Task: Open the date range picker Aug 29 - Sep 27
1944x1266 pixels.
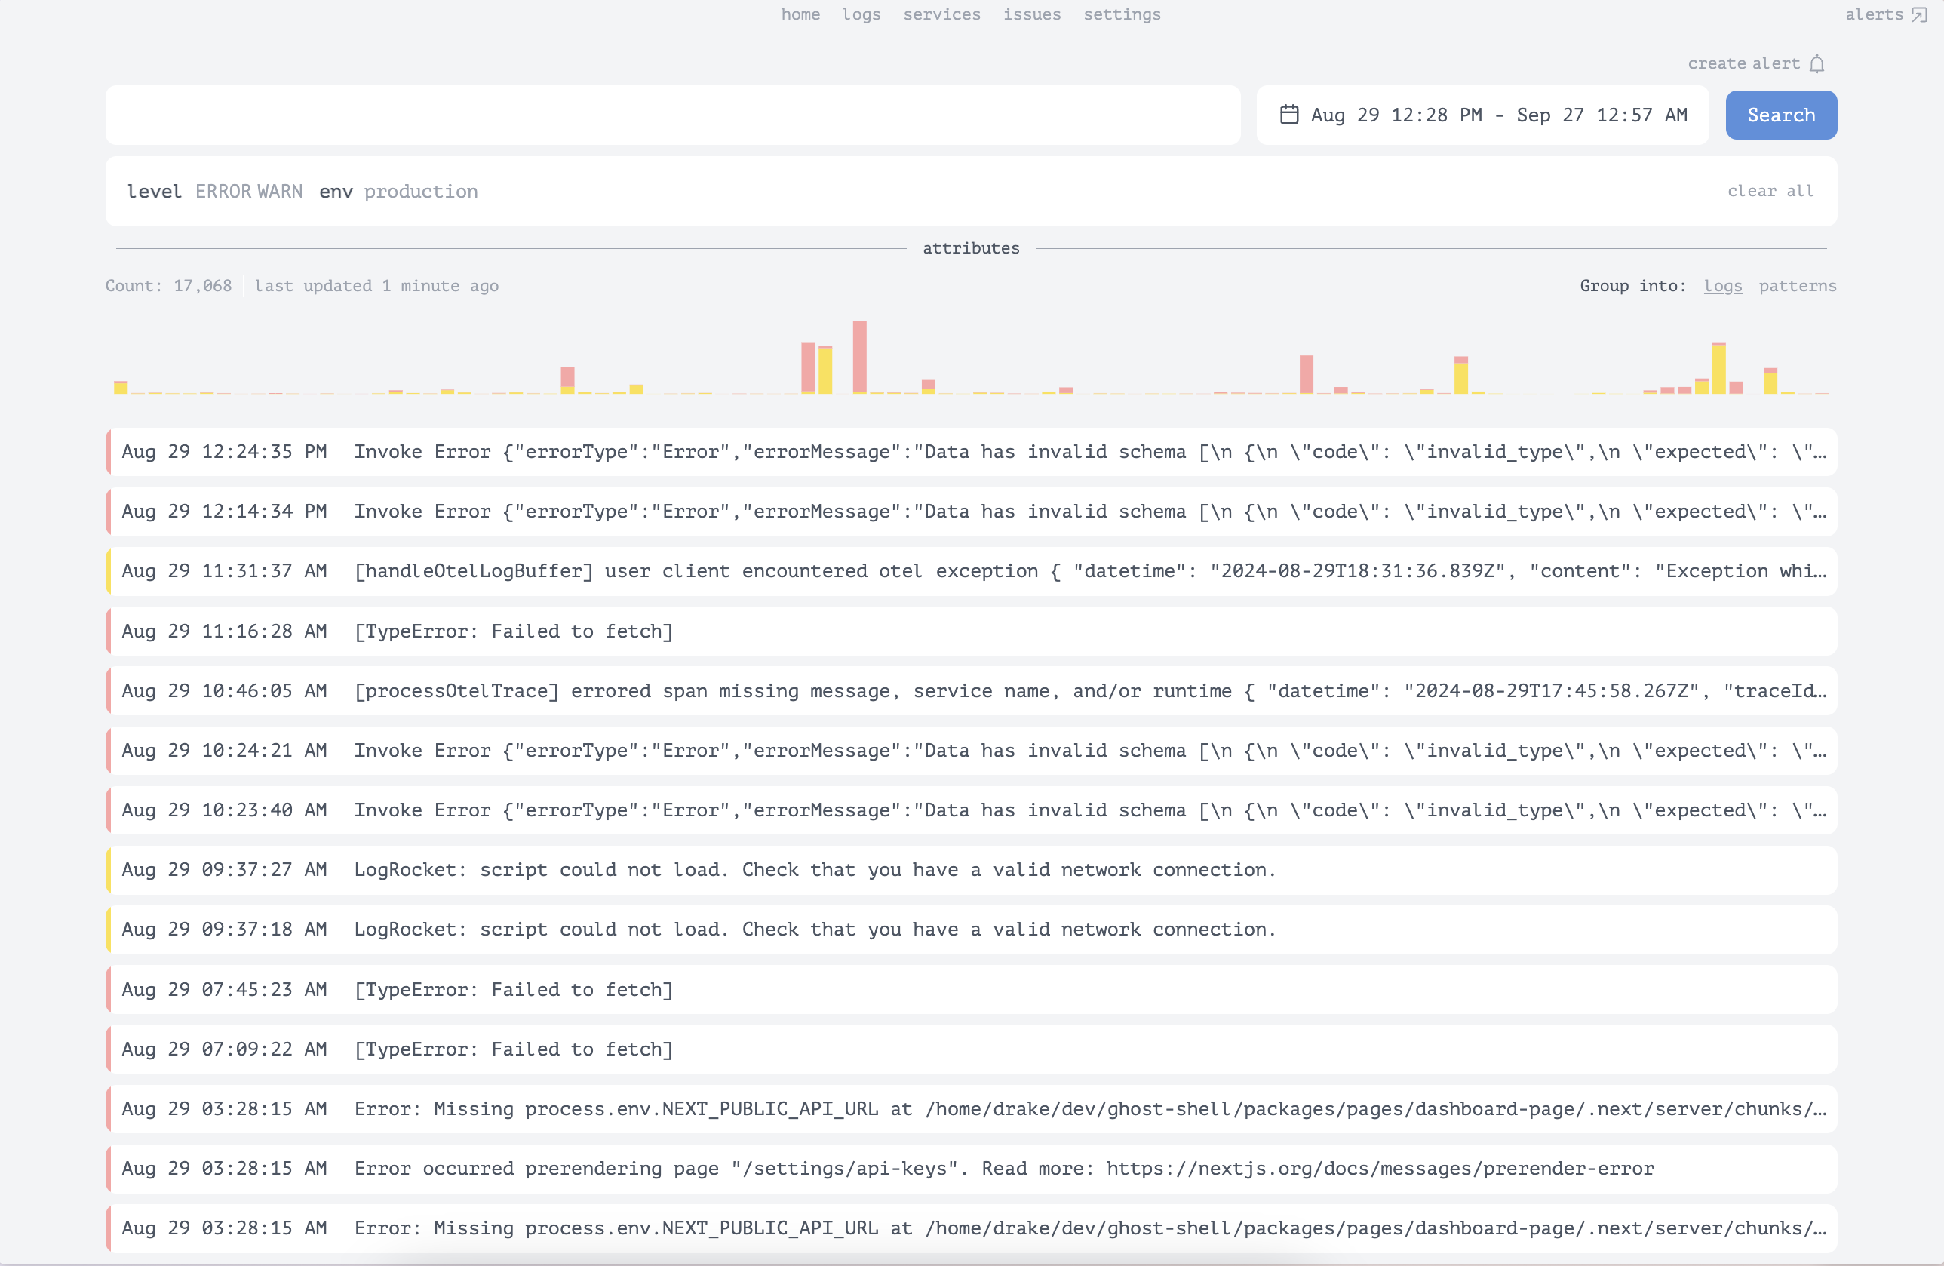Action: click(x=1498, y=115)
